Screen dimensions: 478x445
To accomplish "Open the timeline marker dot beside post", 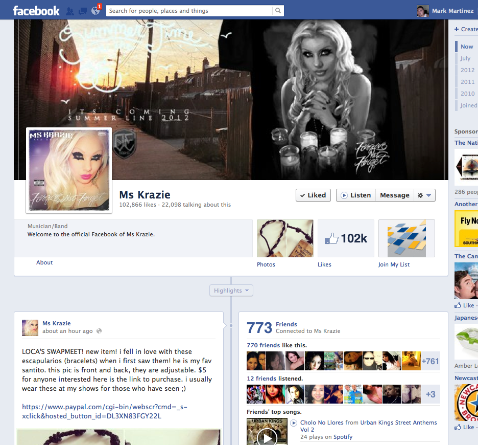I will [231, 326].
